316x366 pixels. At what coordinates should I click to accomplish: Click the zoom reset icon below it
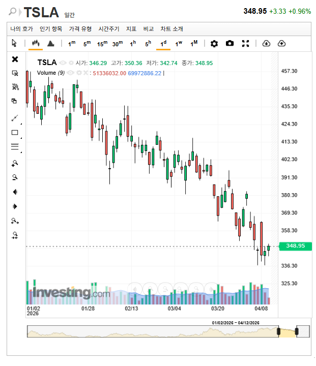[15, 235]
